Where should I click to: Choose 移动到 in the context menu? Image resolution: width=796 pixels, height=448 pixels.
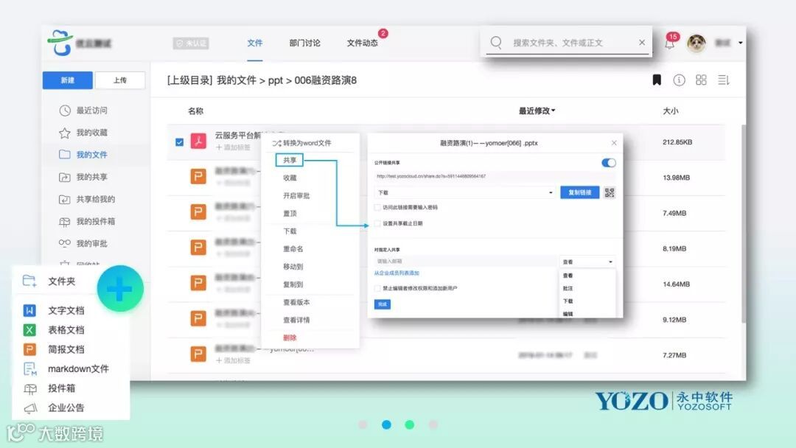pos(293,266)
